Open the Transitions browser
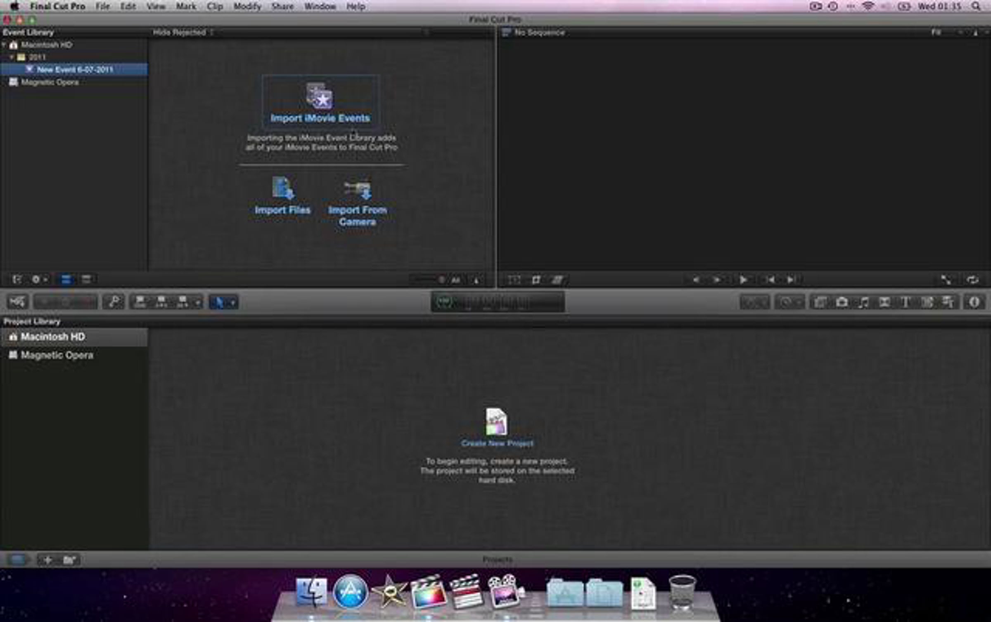Image resolution: width=991 pixels, height=622 pixels. pyautogui.click(x=884, y=302)
